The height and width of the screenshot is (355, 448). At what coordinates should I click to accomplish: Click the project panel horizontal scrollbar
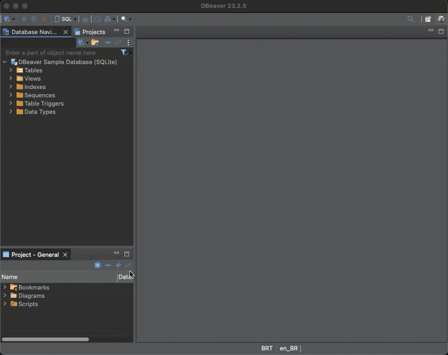coord(46,339)
